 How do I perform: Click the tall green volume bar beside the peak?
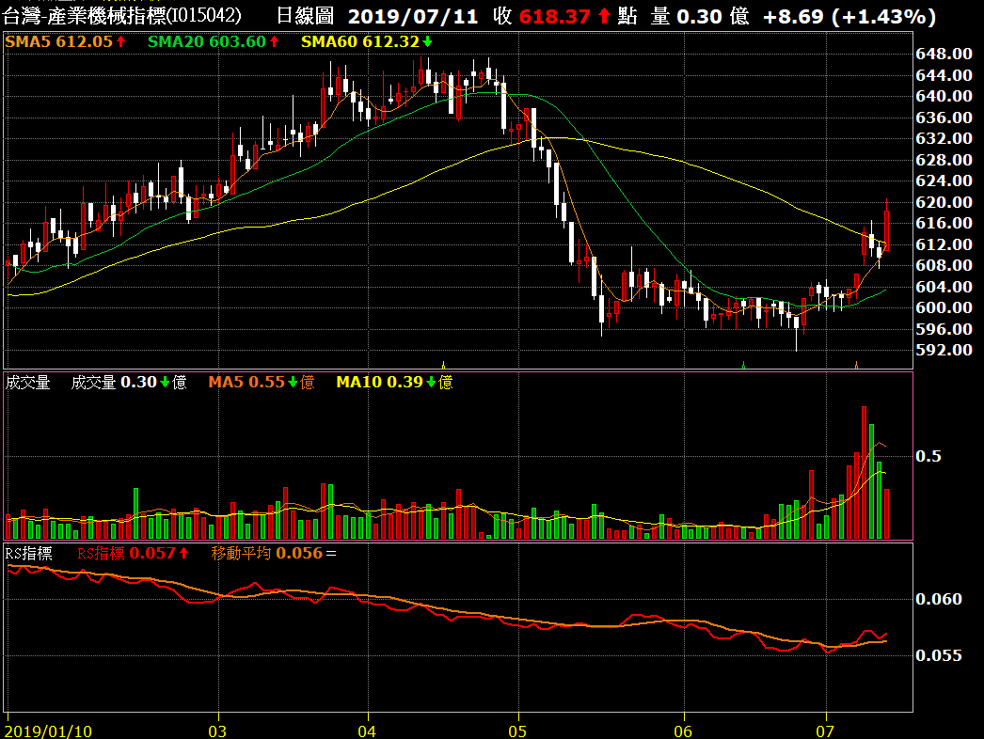coord(872,481)
